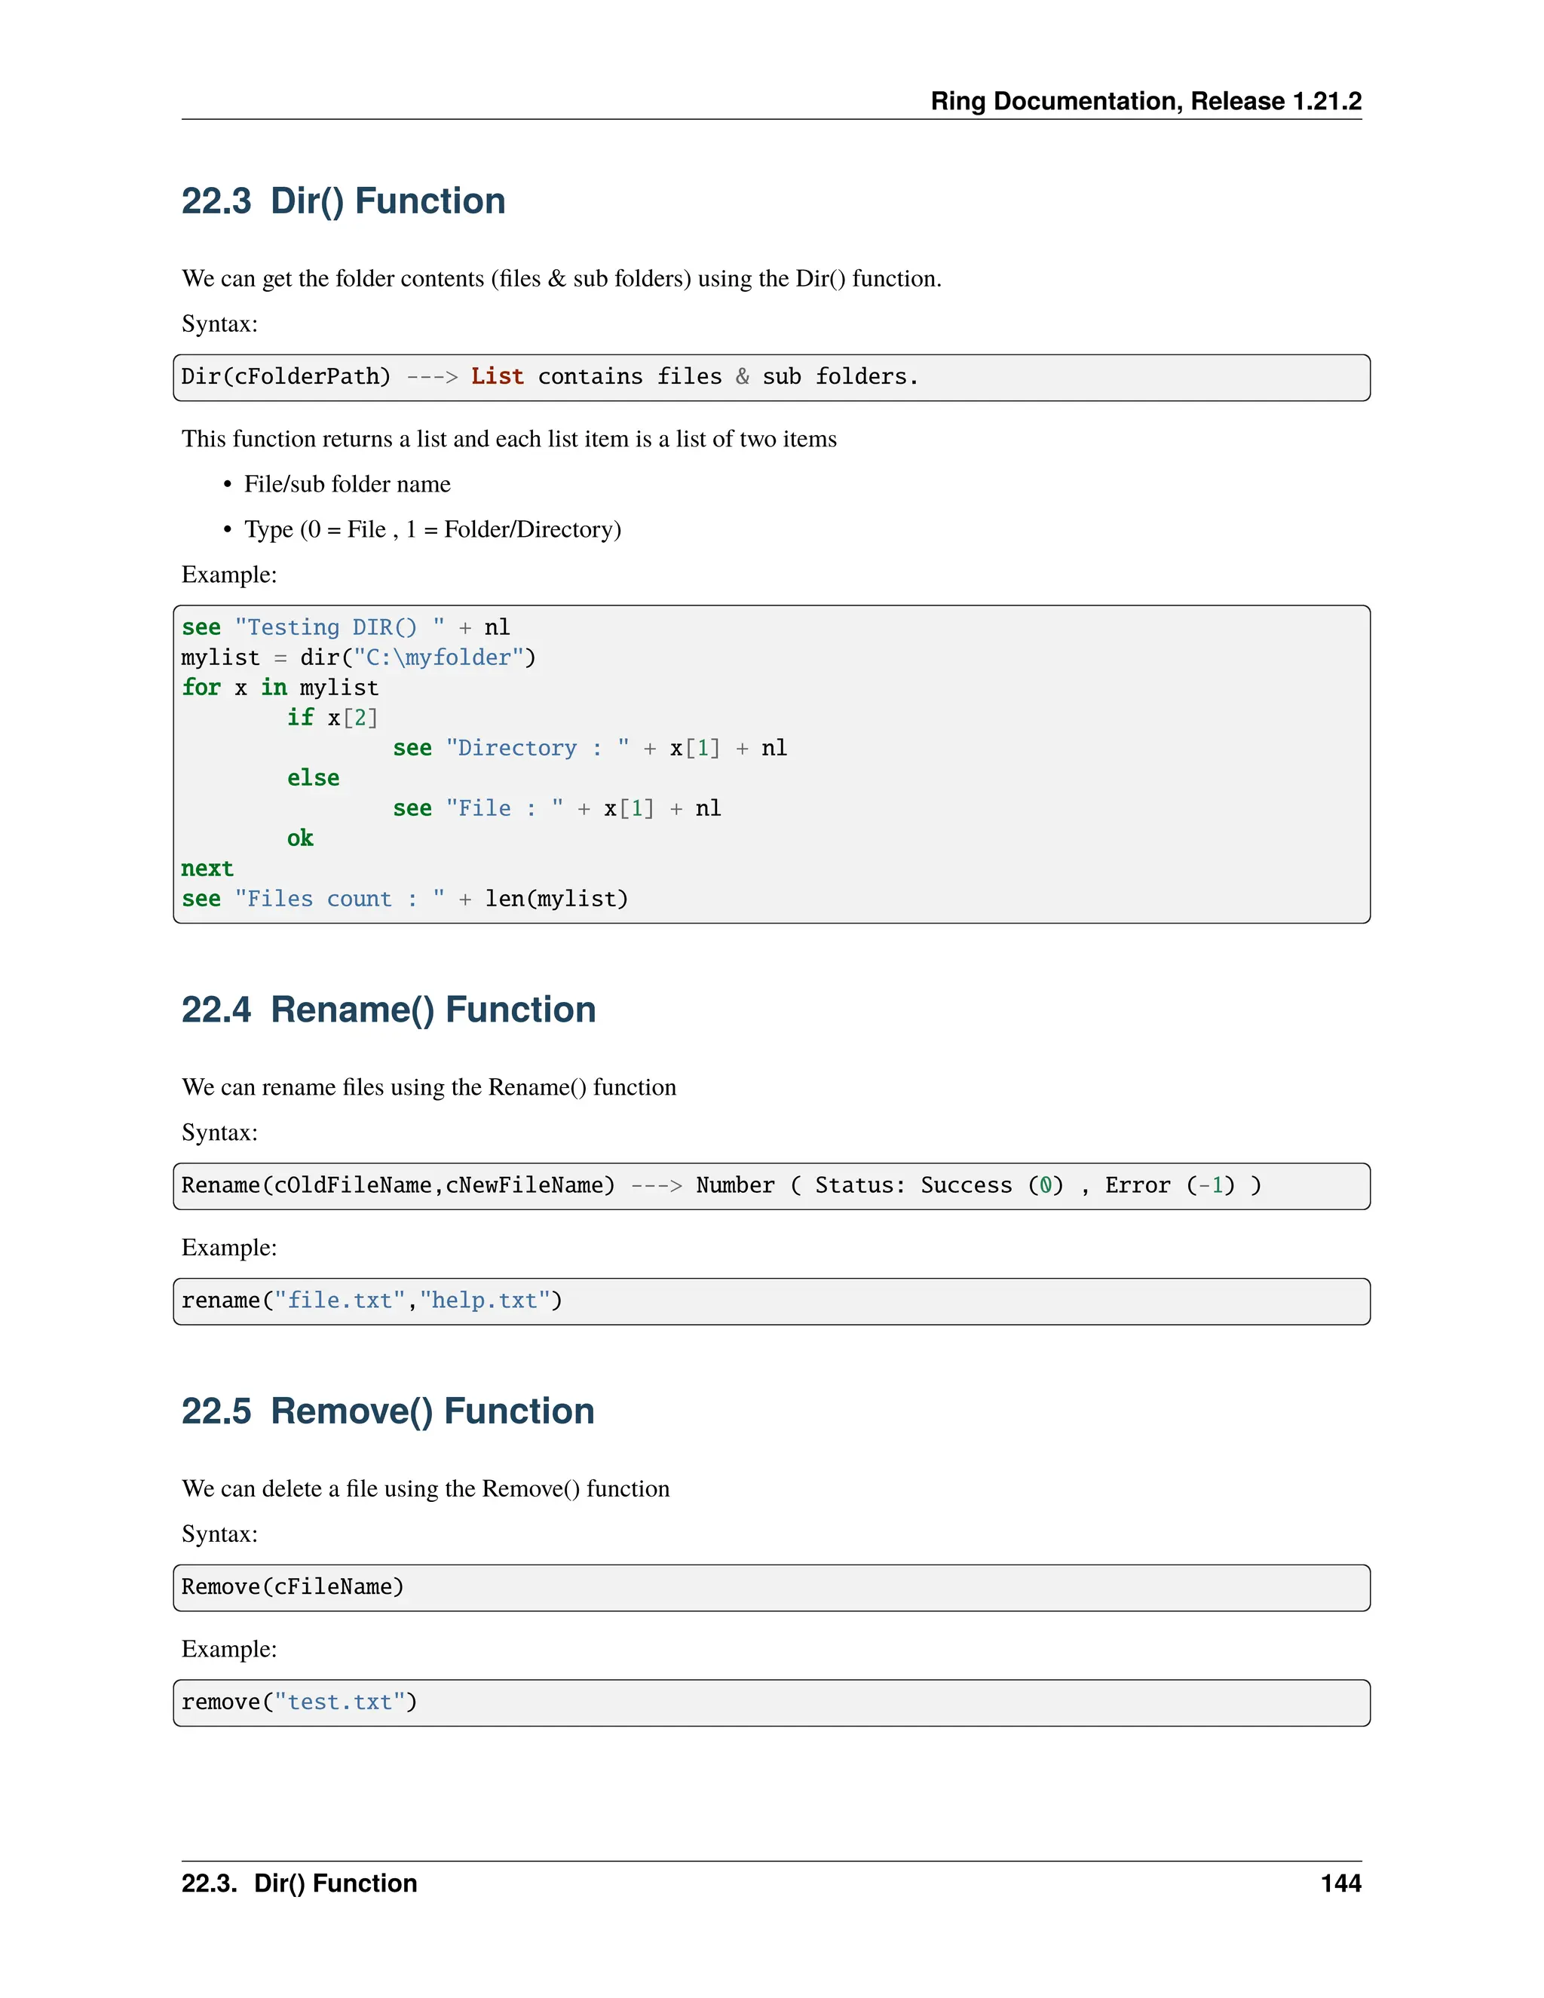Click the code line mylist = dir("C:\myfolder")

(359, 657)
